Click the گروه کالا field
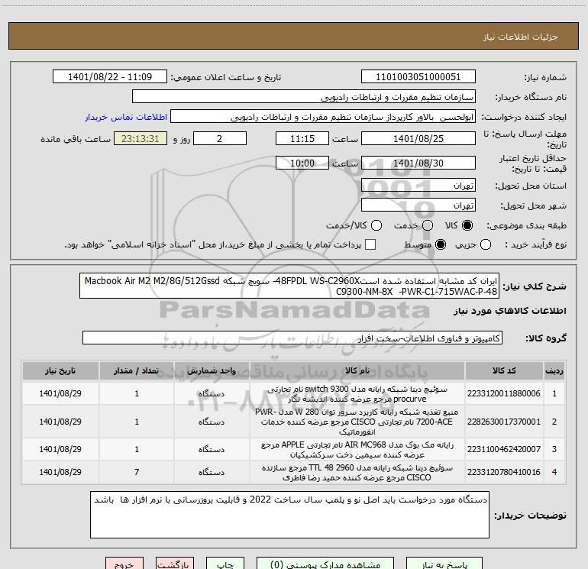 coord(292,338)
